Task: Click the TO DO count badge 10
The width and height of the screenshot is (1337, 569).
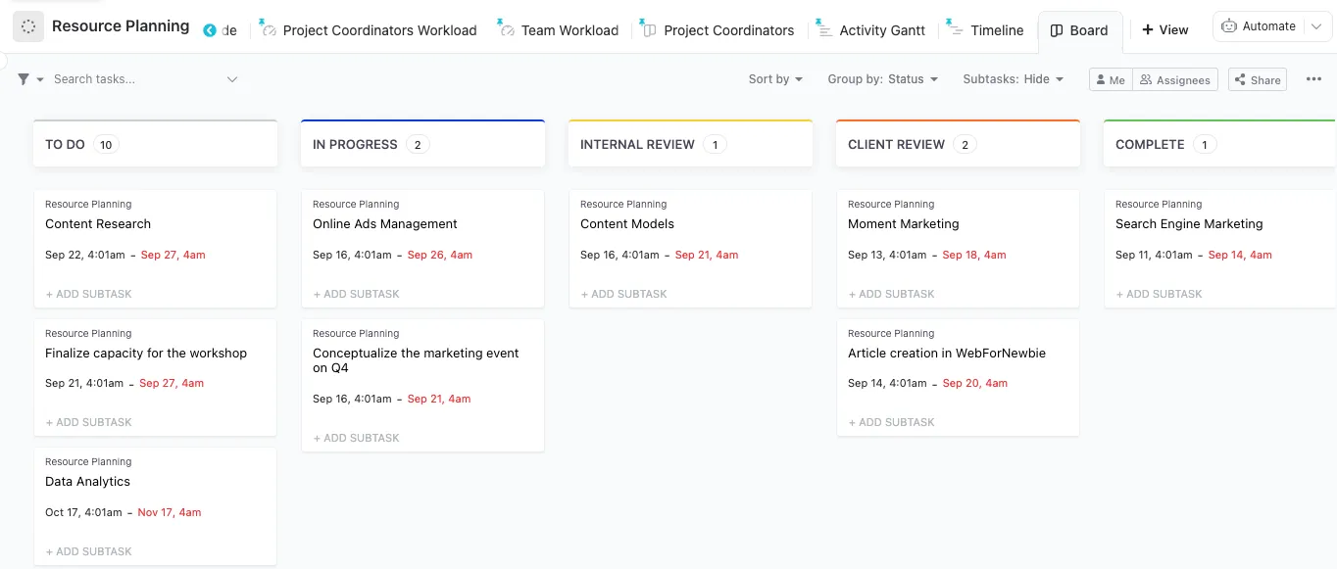Action: 106,145
